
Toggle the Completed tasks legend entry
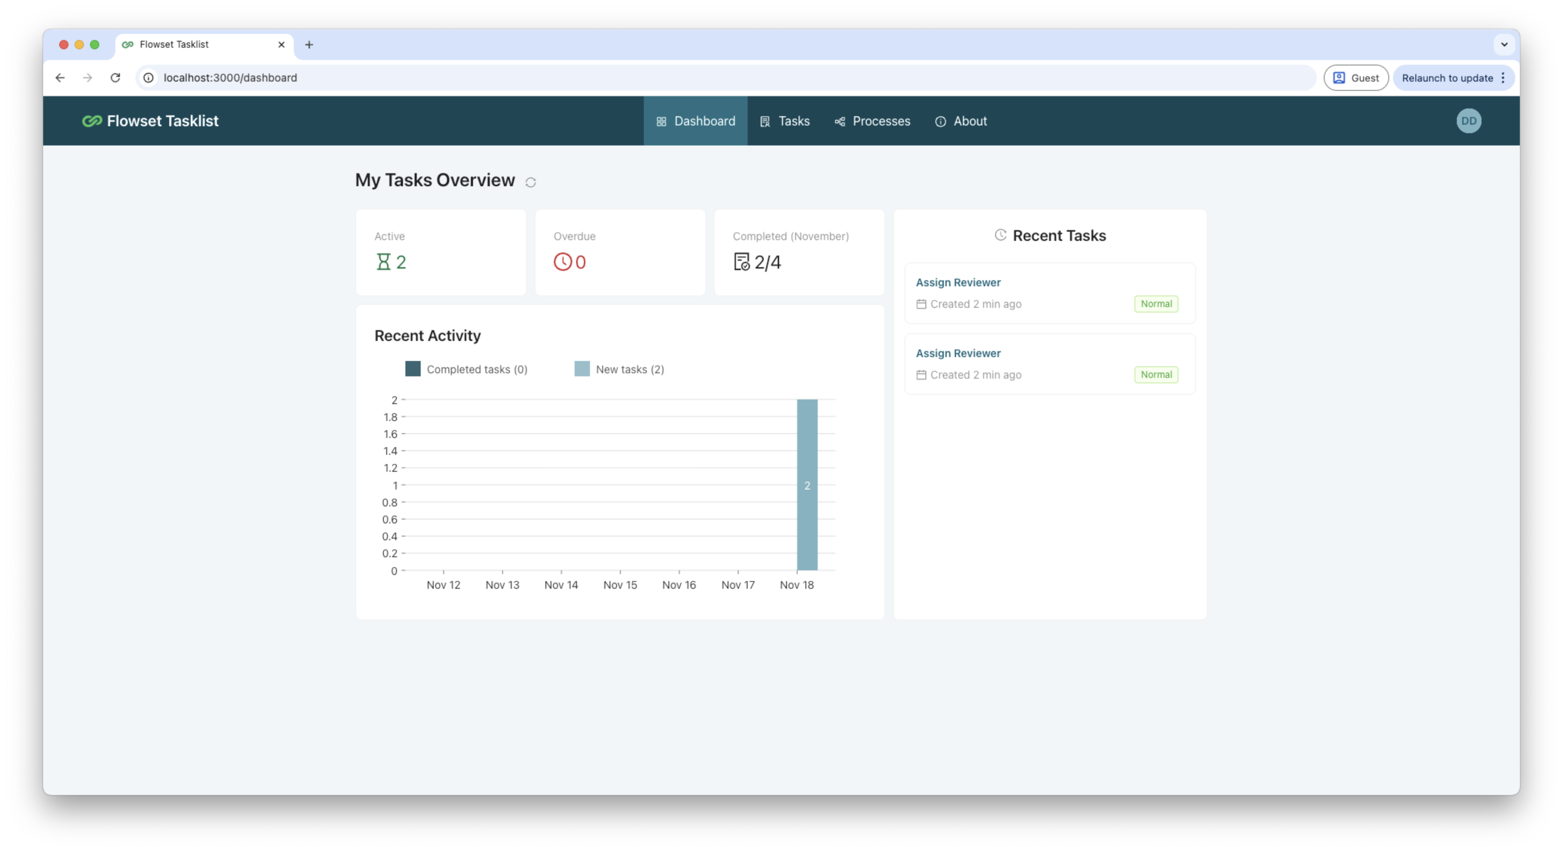[466, 369]
